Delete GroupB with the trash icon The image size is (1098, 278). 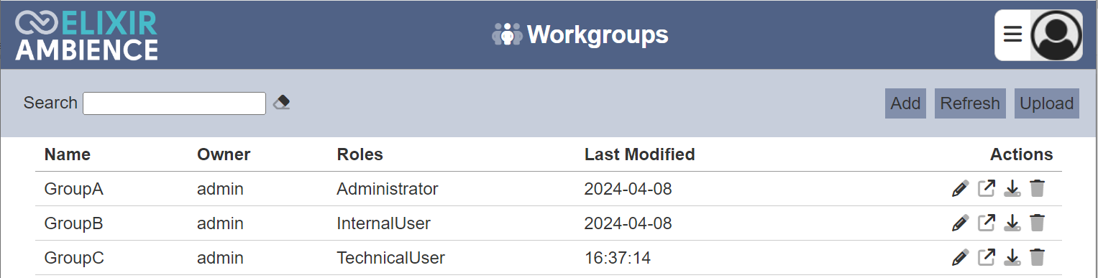1037,223
